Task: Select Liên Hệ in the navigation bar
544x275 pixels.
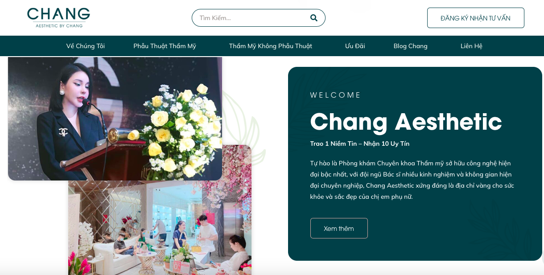Action: 471,46
